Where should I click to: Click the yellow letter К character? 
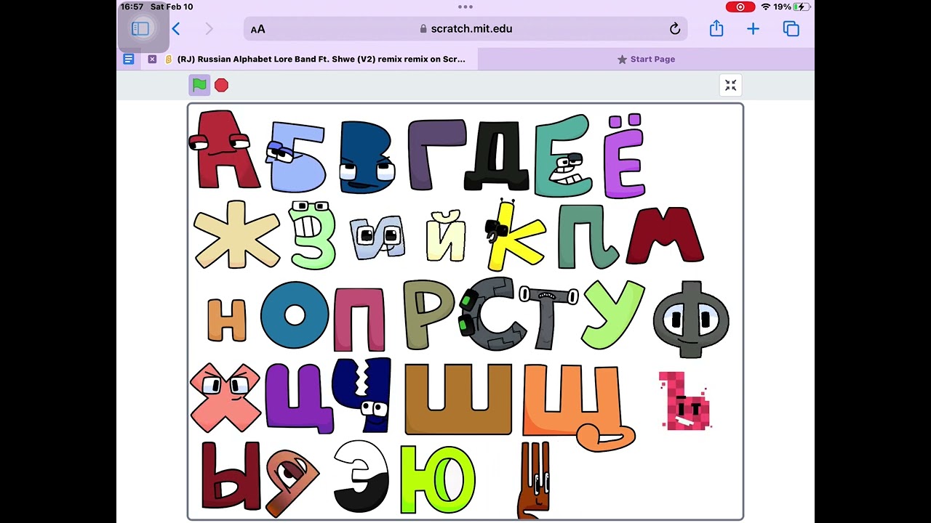pyautogui.click(x=514, y=235)
